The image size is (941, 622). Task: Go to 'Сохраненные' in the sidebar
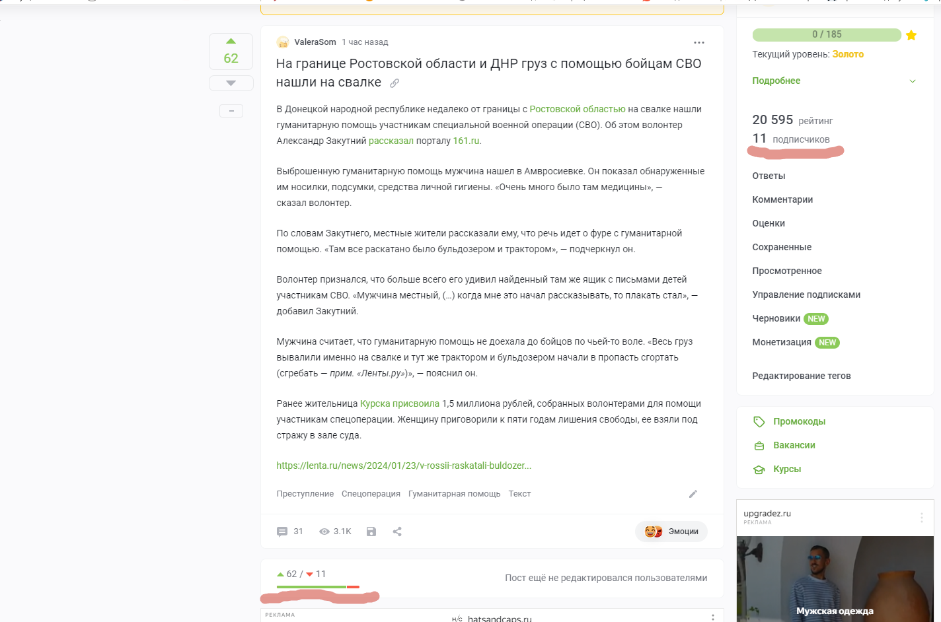782,247
